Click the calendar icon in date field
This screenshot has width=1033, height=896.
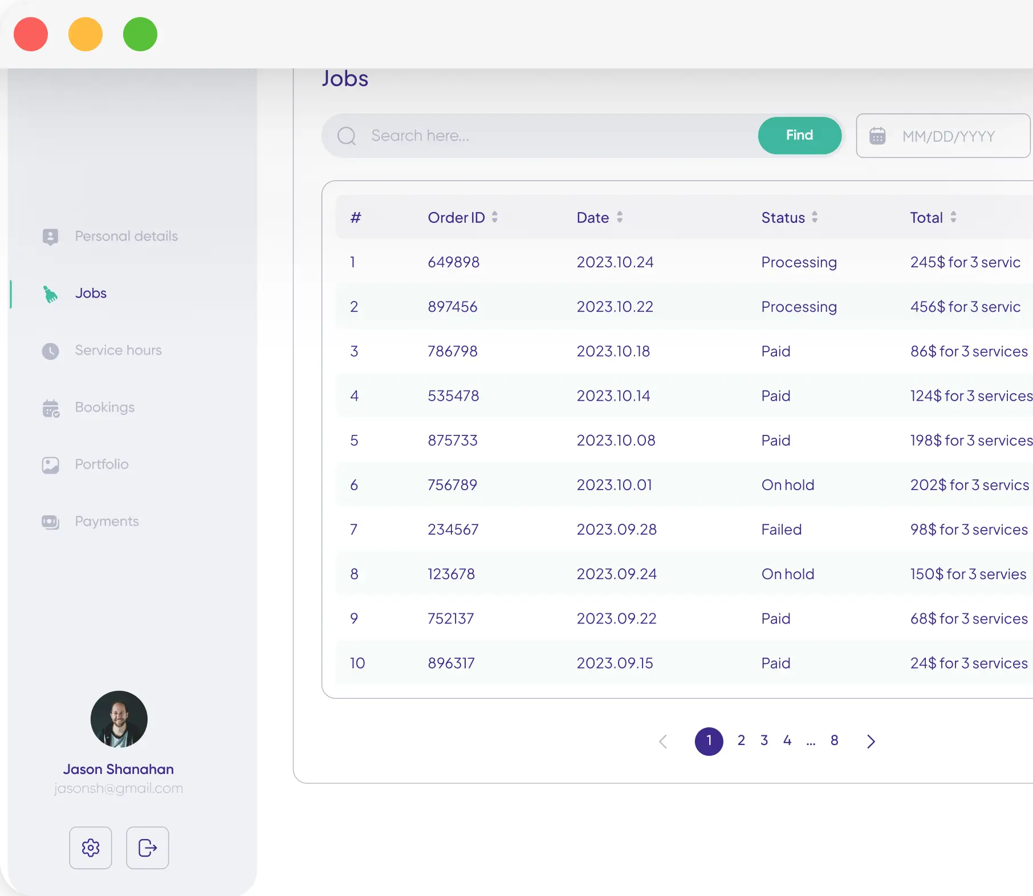click(x=877, y=136)
